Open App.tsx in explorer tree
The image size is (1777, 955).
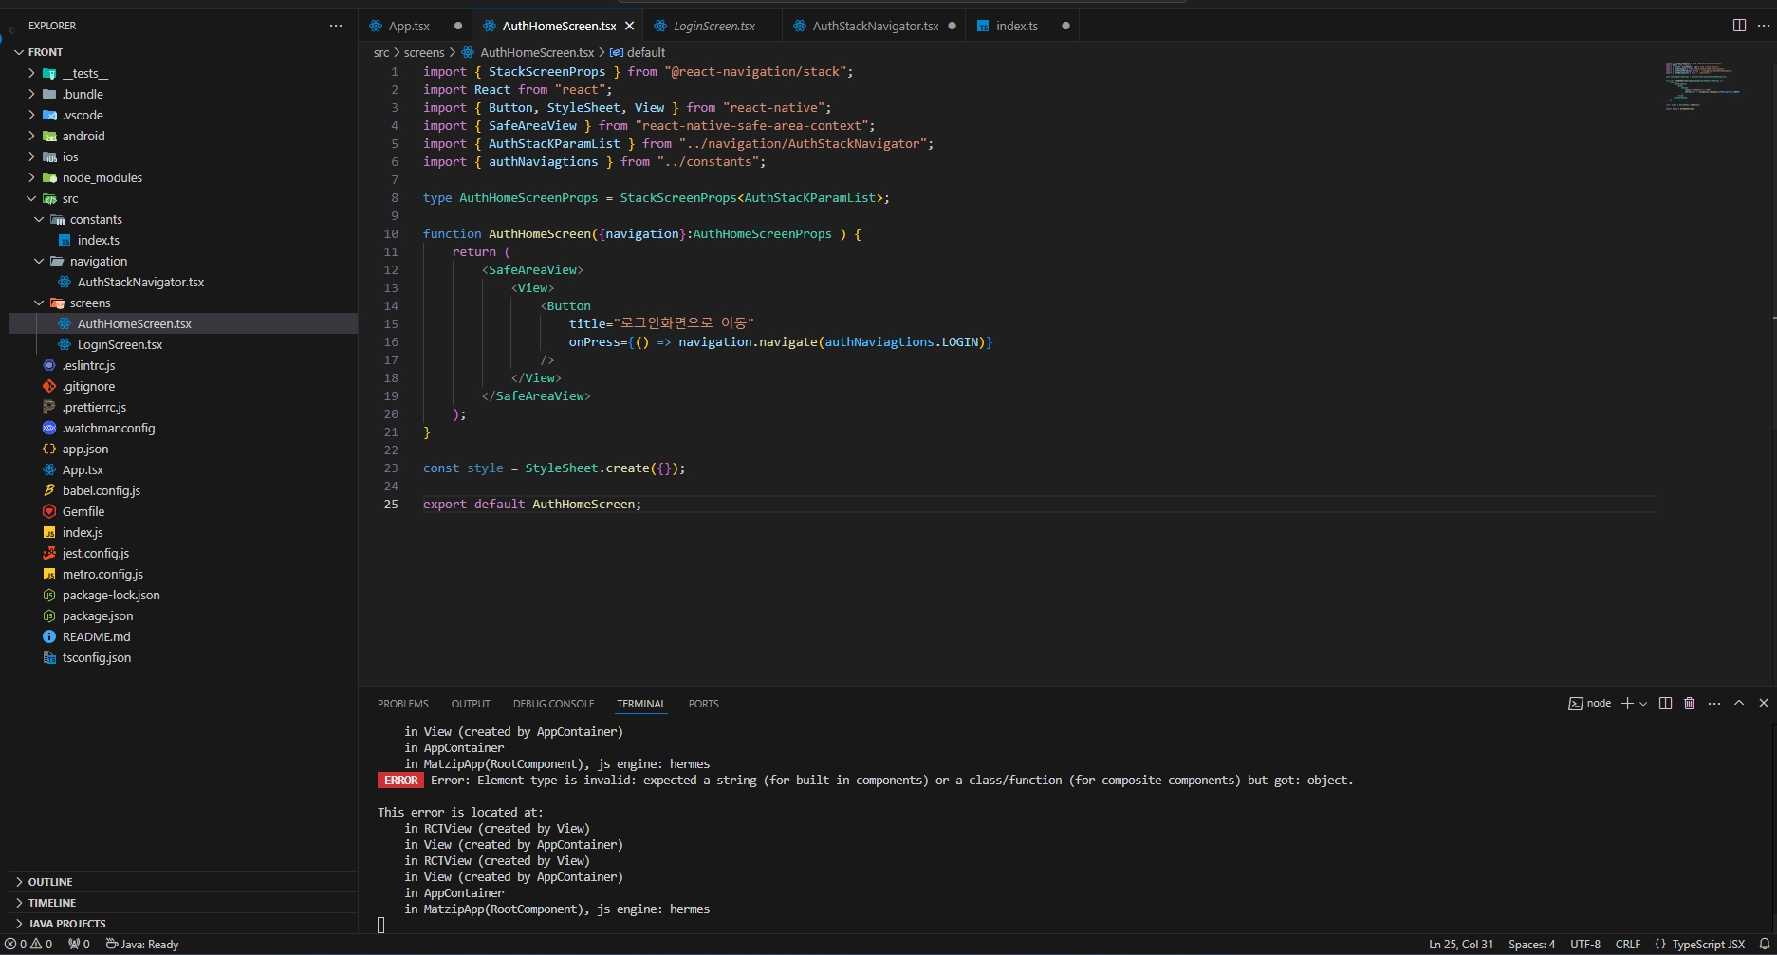[x=184, y=469]
